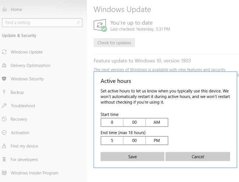Screen dimensions: 239x182
Task: Open the end time minutes picker
Action: (x=135, y=140)
